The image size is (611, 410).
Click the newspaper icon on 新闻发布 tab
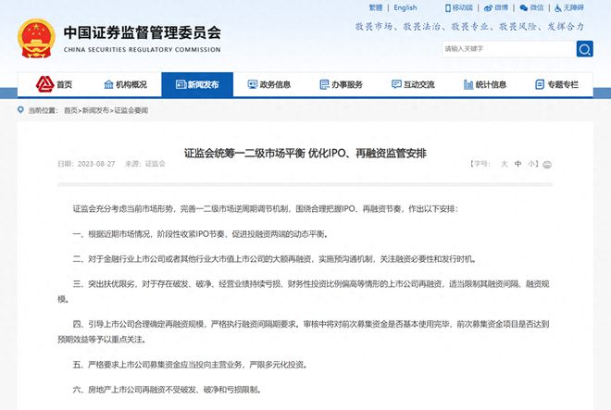[x=181, y=84]
